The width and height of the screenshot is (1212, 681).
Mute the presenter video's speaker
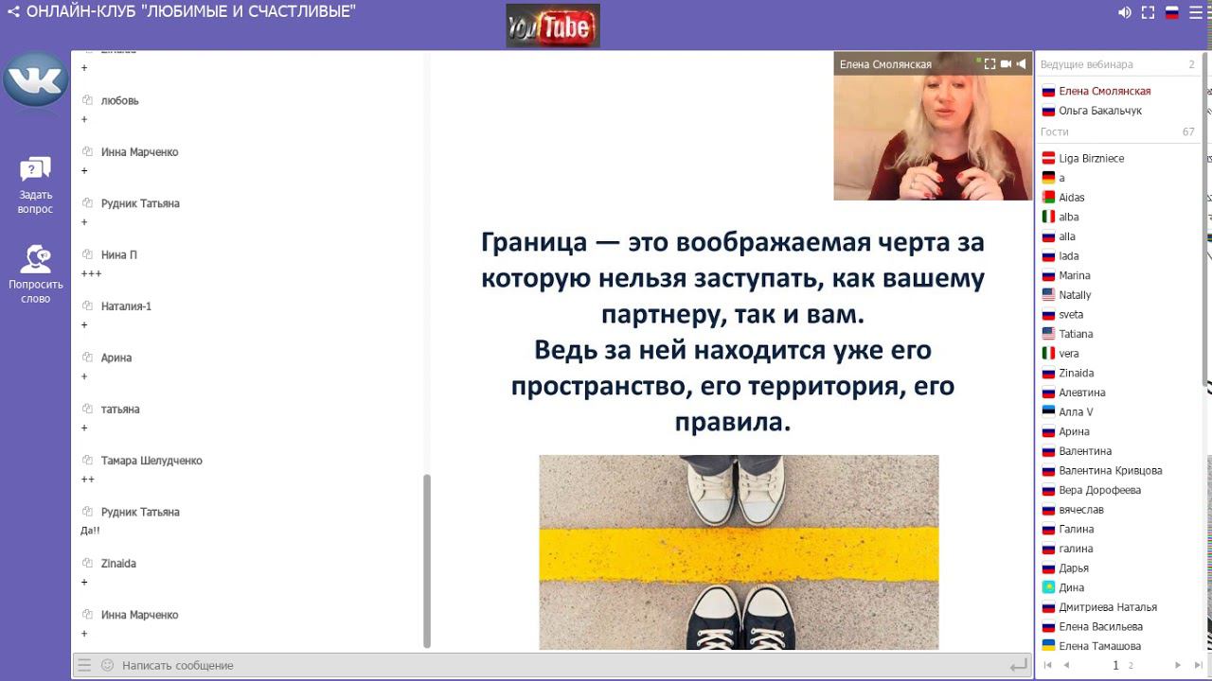click(1021, 64)
